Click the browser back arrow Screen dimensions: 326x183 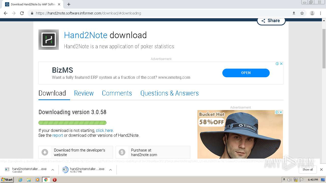6,13
